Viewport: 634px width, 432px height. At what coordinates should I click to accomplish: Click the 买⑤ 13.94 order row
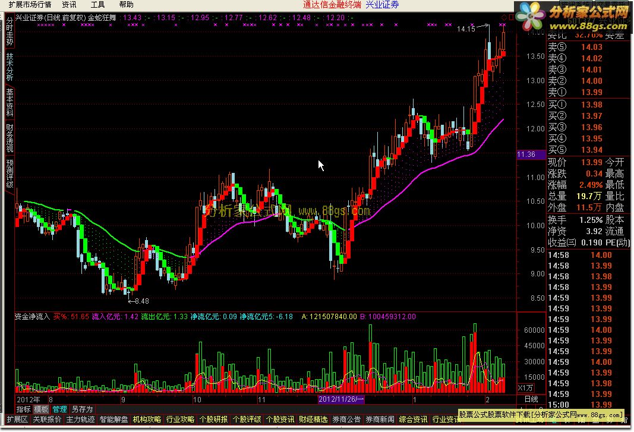[575, 150]
